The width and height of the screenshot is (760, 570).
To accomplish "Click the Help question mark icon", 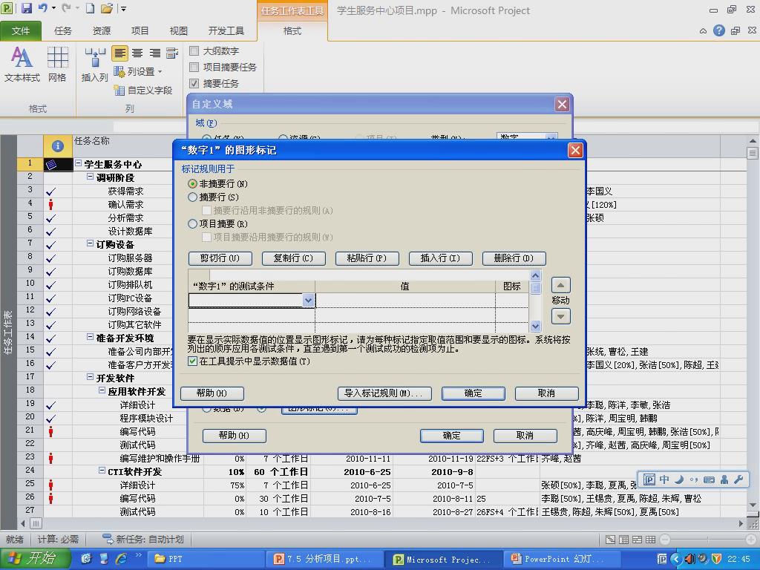I will tap(719, 30).
